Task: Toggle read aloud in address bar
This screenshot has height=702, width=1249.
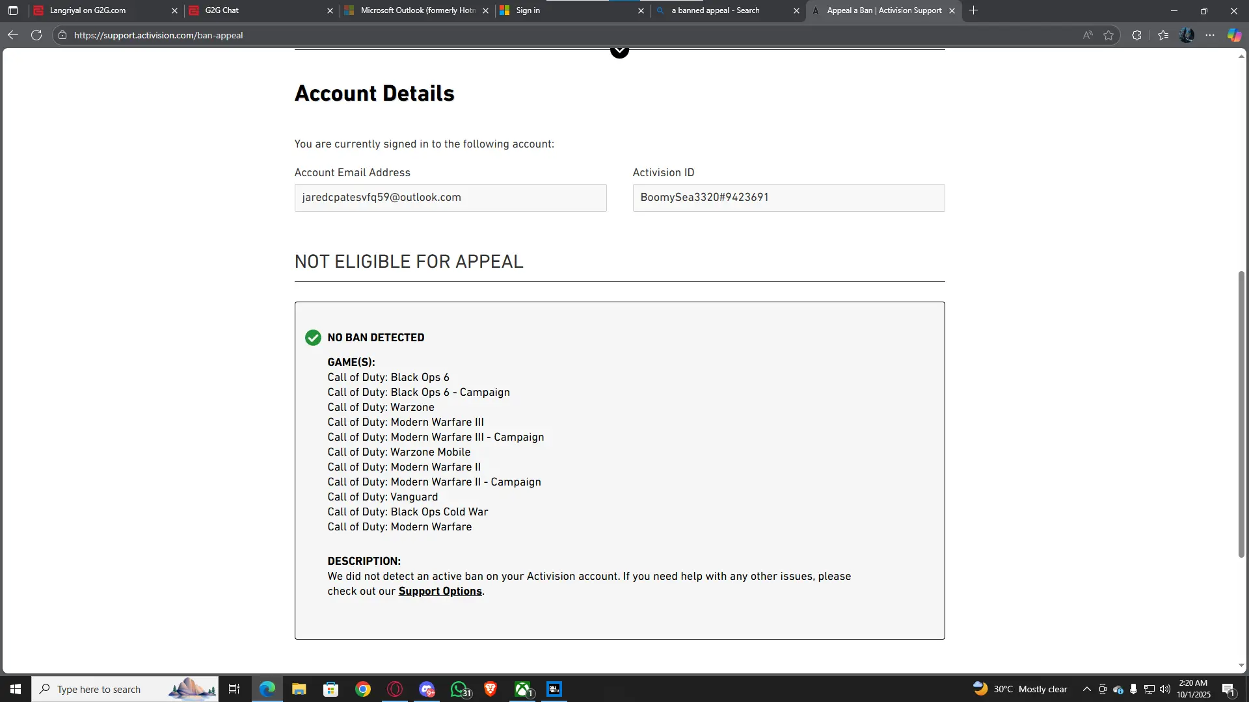Action: [x=1088, y=35]
